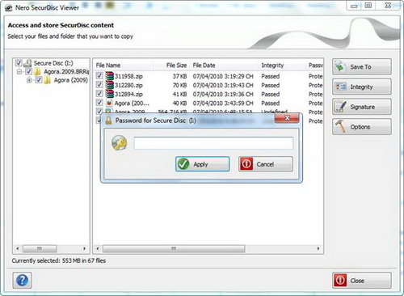Click Passed integrity cell for 312894.zip
The height and width of the screenshot is (296, 404).
(271, 94)
